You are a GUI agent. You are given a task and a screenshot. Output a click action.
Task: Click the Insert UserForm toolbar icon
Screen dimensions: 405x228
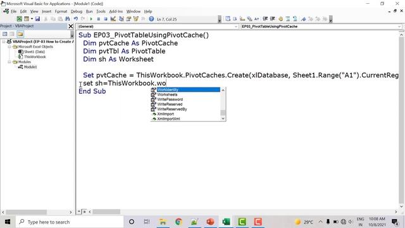coord(27,19)
